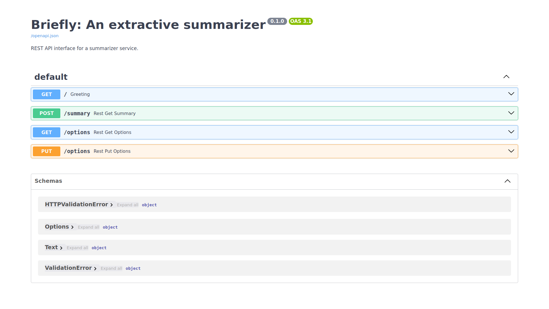
Task: Click the GET method badge for Rest Get Options
Action: coord(47,132)
